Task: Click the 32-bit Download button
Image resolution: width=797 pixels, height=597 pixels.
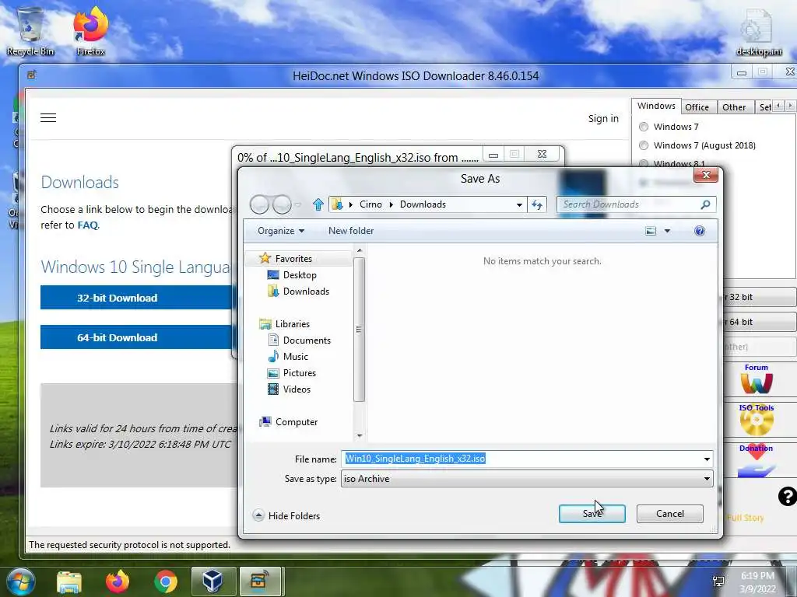Action: click(x=135, y=298)
